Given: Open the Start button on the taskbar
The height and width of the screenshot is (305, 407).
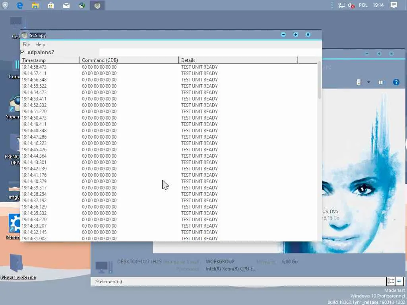Looking at the screenshot, I should [x=5, y=5].
